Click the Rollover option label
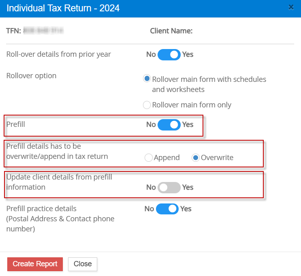Viewport: 301px width, 276px height. [x=31, y=76]
